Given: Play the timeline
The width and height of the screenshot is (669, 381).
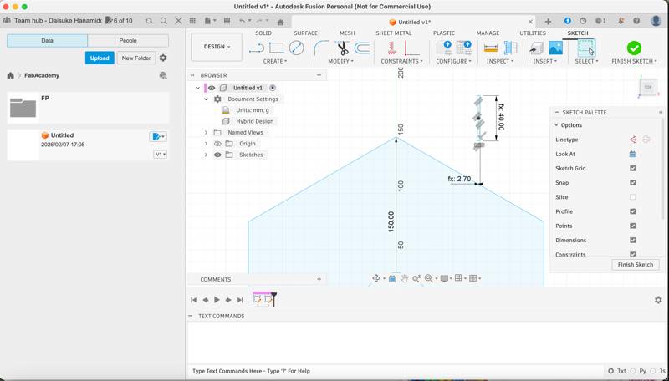Looking at the screenshot, I should 217,300.
